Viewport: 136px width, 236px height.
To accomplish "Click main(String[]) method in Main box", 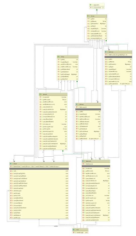I will point(80,233).
